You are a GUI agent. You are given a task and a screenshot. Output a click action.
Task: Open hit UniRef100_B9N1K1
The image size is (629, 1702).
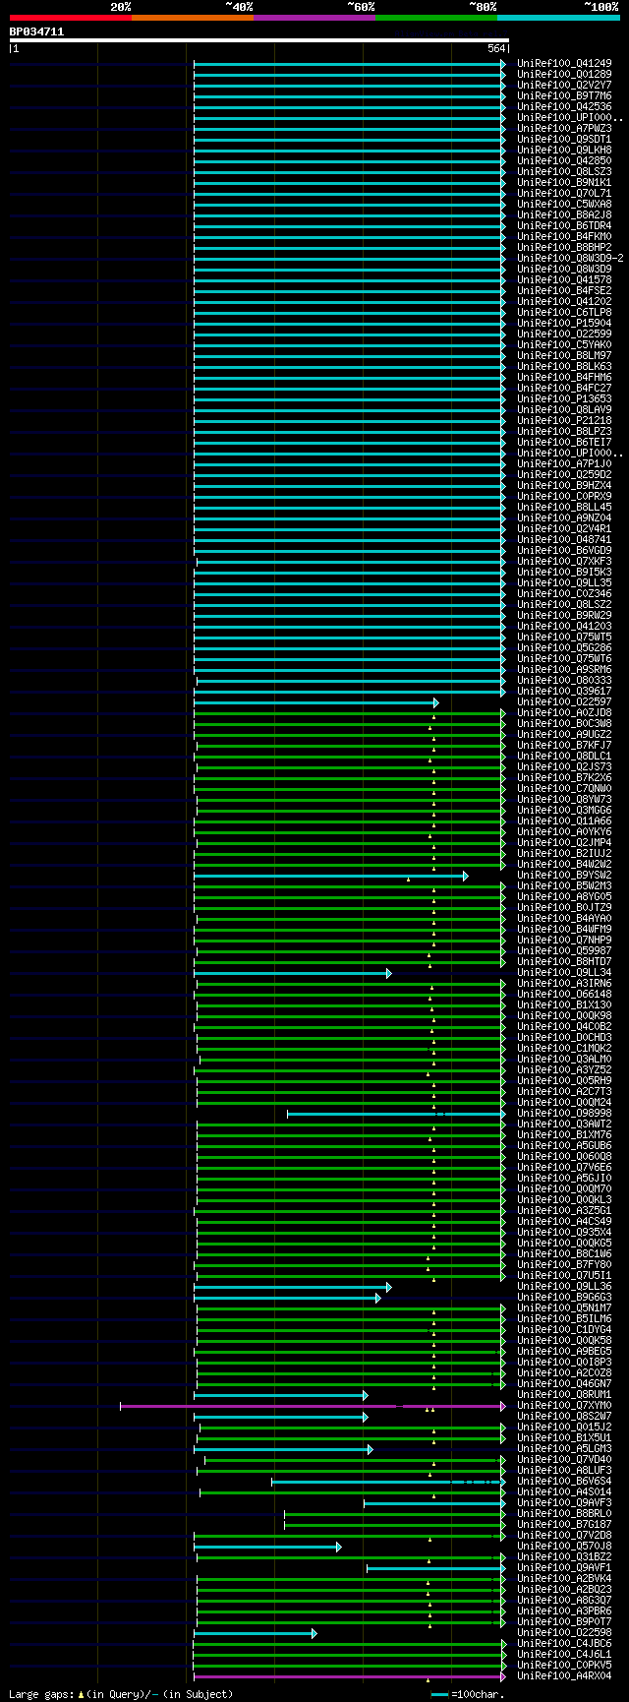[564, 182]
